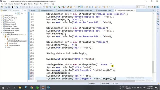Open the Debug dropdown arrow
The image size is (160, 90).
pyautogui.click(x=52, y=7)
